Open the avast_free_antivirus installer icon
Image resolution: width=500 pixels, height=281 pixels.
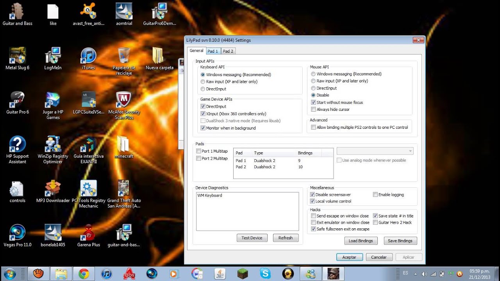click(x=89, y=14)
